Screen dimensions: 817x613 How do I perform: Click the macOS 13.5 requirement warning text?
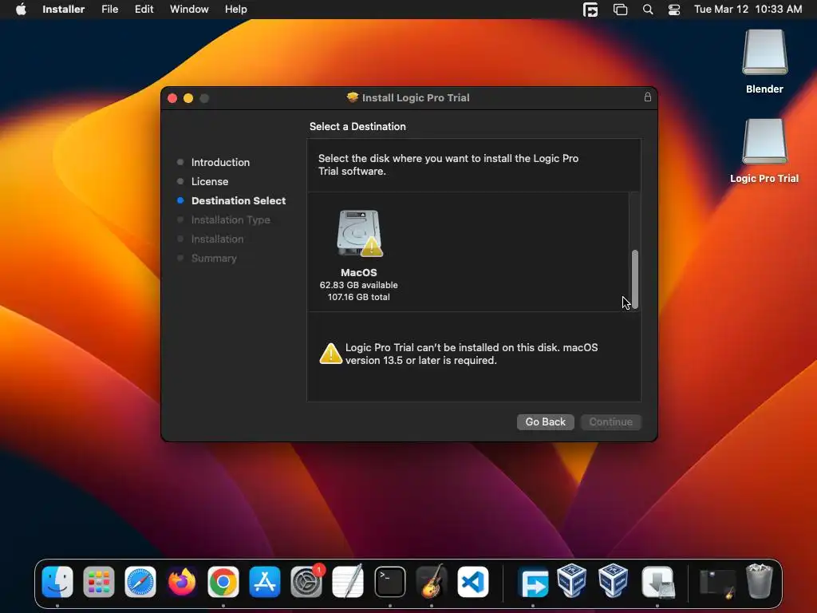(472, 354)
